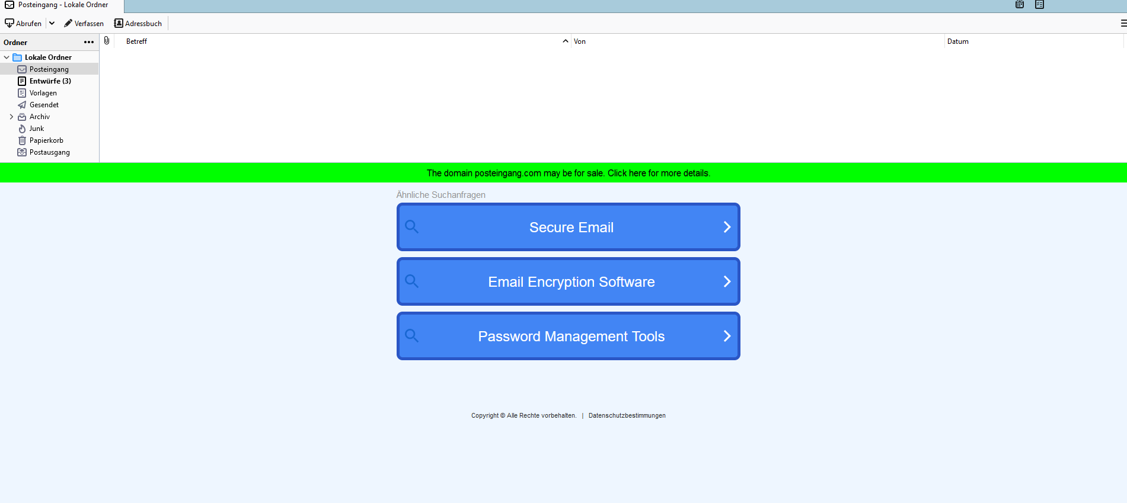
Task: Open the tasks tab icon
Action: [x=1039, y=5]
